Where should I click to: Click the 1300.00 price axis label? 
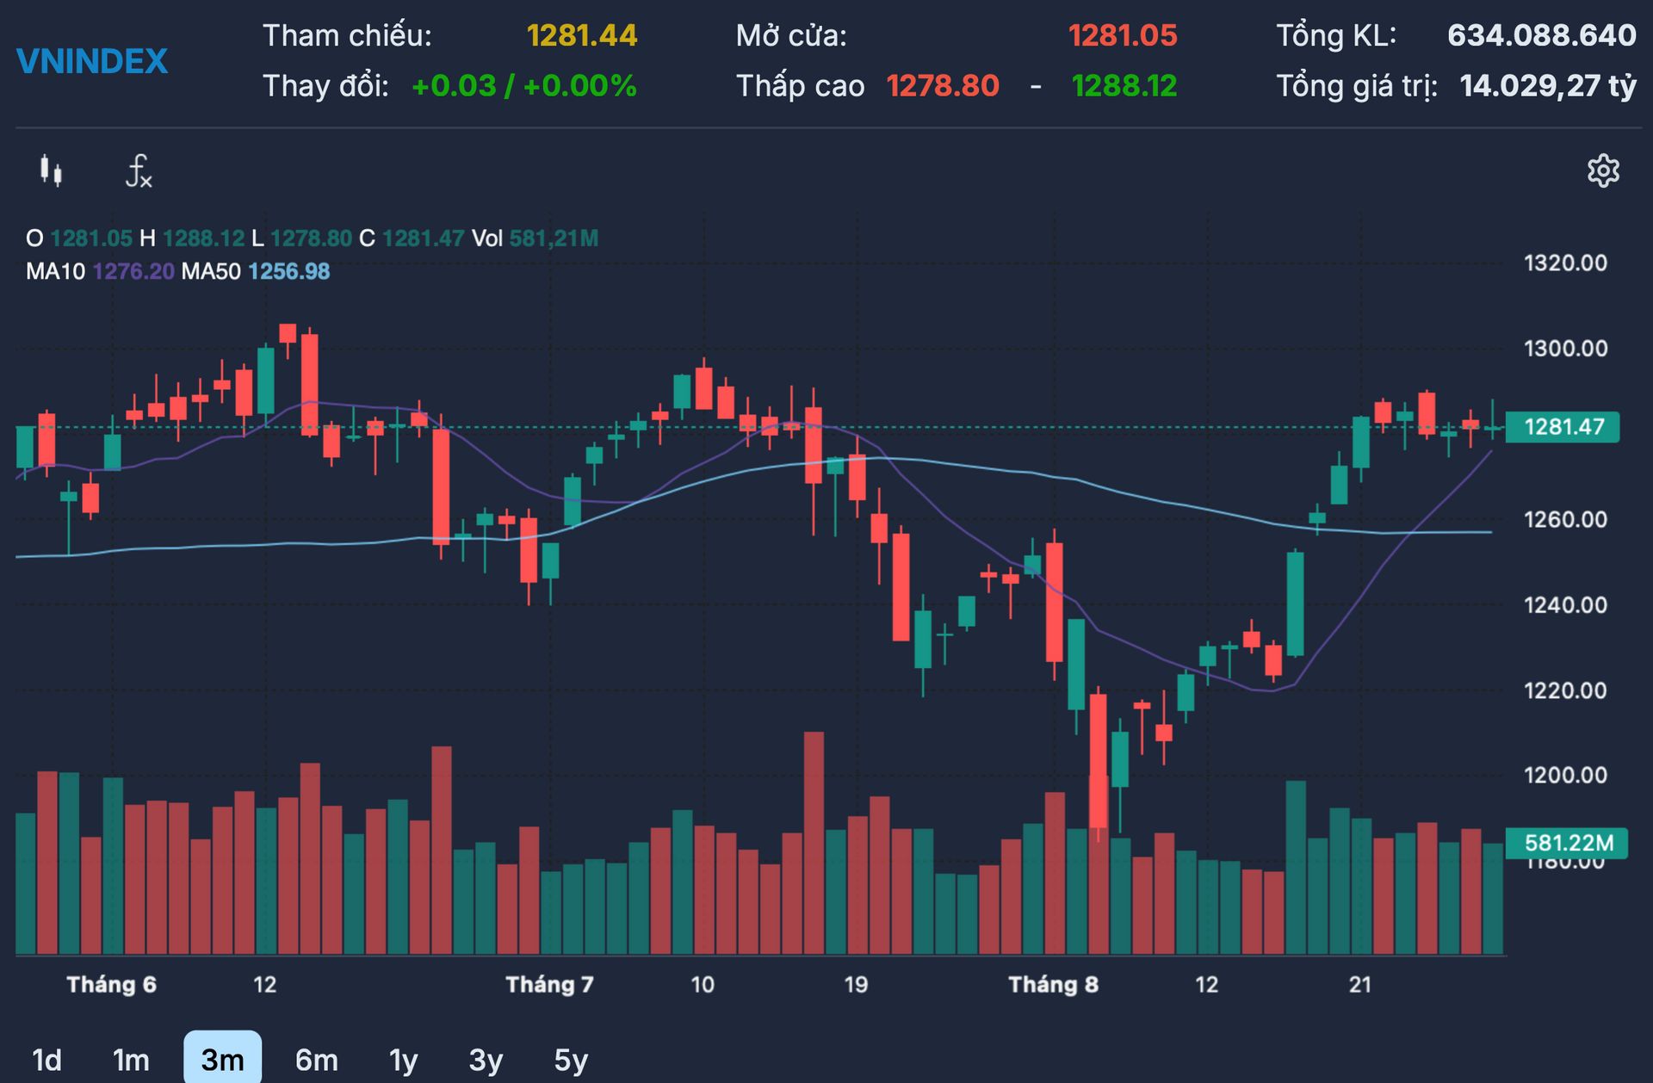pos(1565,349)
